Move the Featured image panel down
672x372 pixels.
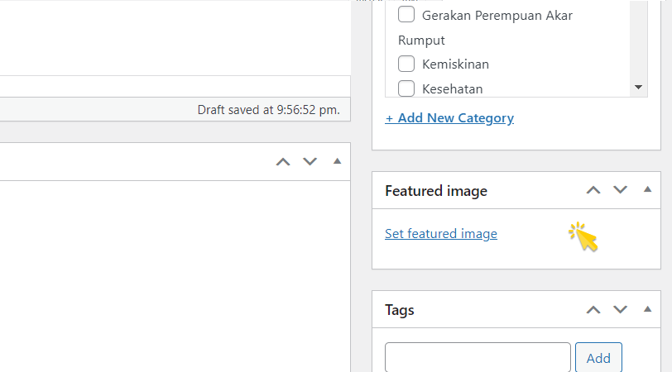[x=621, y=190]
